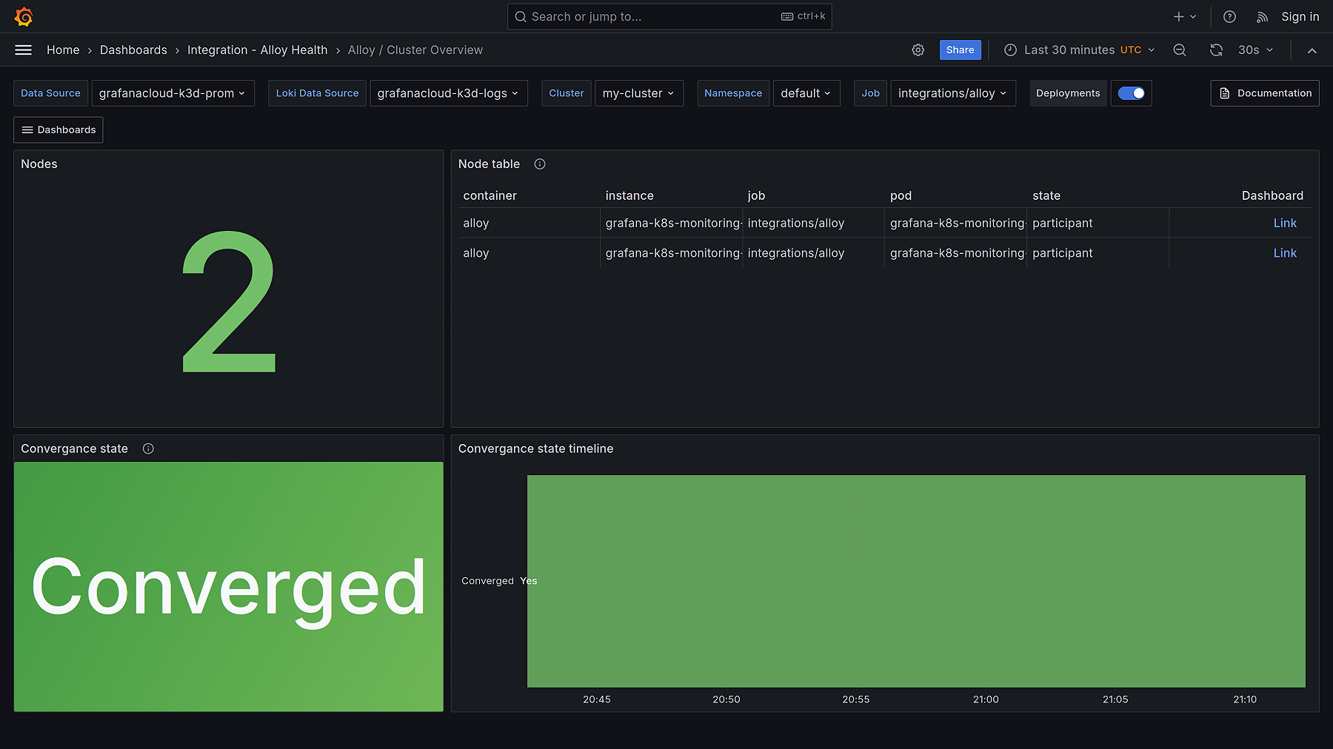
Task: Click the search or jump to field
Action: (x=666, y=16)
